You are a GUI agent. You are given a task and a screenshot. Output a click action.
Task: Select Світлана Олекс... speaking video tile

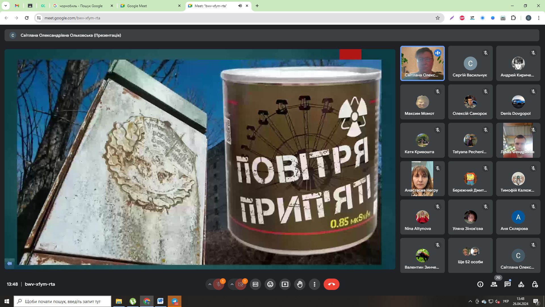[422, 63]
